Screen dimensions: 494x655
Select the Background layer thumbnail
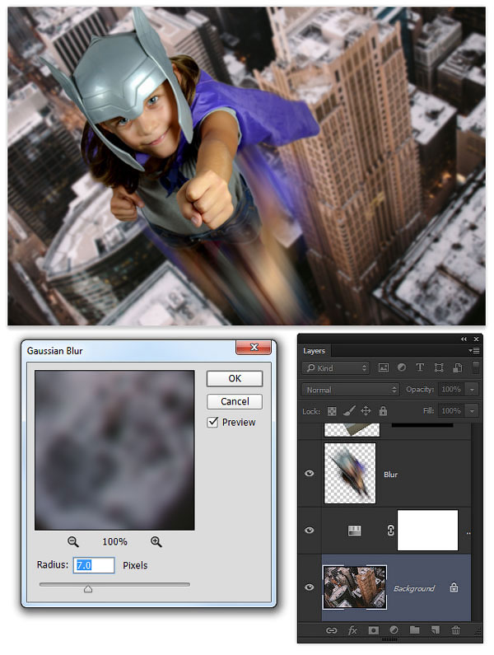click(x=355, y=587)
